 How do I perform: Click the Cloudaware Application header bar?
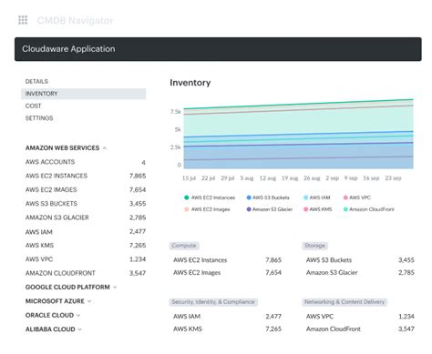[x=218, y=49]
